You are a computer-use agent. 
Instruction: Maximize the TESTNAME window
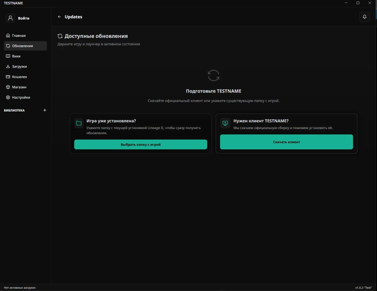coord(358,3)
